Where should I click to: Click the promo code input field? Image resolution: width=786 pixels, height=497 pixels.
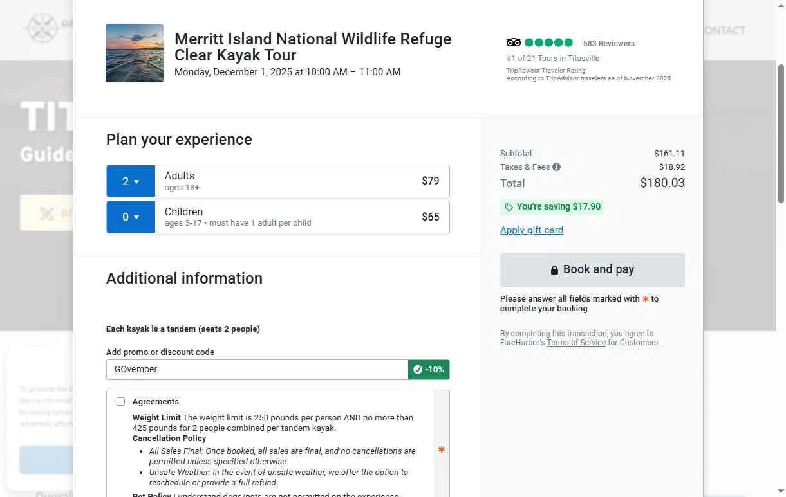coord(257,370)
